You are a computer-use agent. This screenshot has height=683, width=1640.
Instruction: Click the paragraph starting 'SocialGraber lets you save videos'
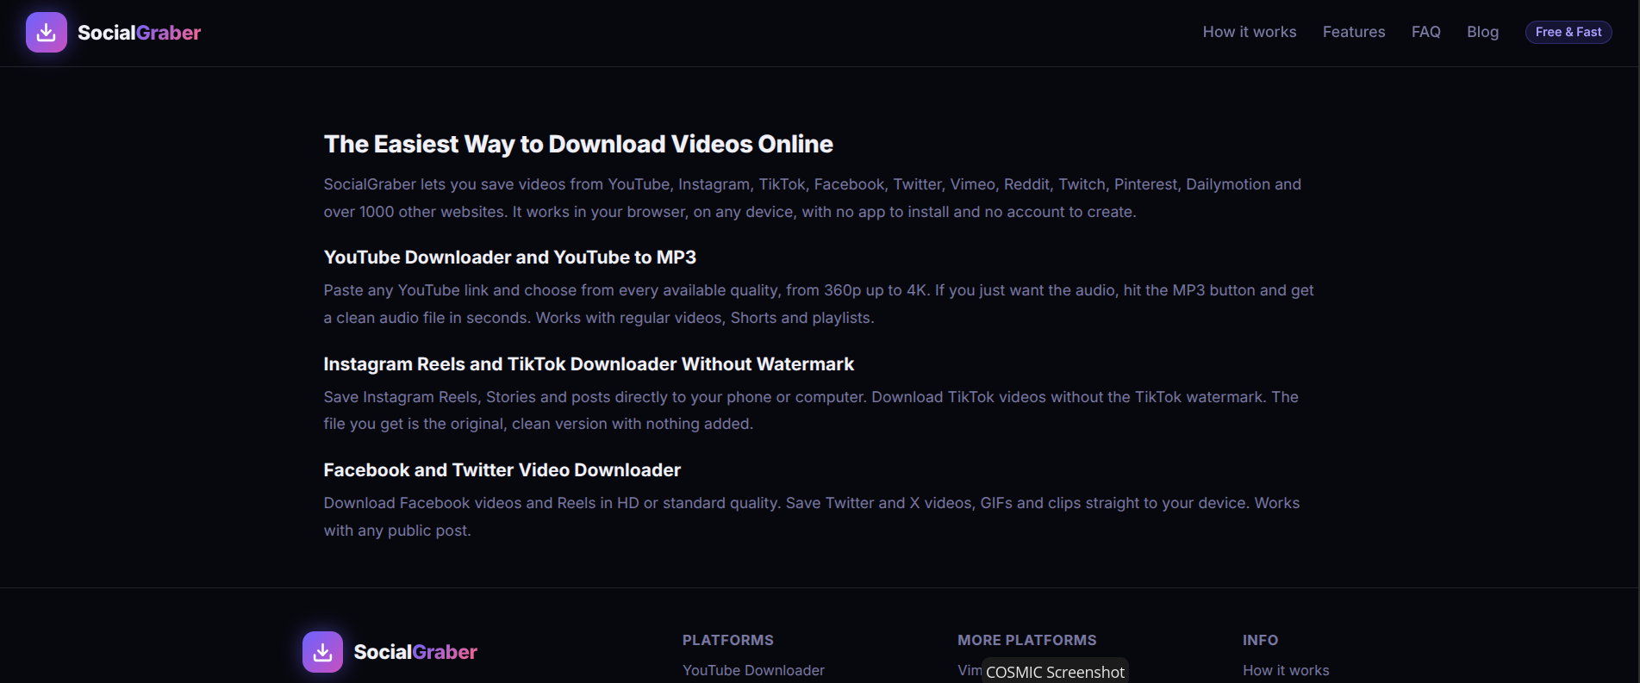813,198
